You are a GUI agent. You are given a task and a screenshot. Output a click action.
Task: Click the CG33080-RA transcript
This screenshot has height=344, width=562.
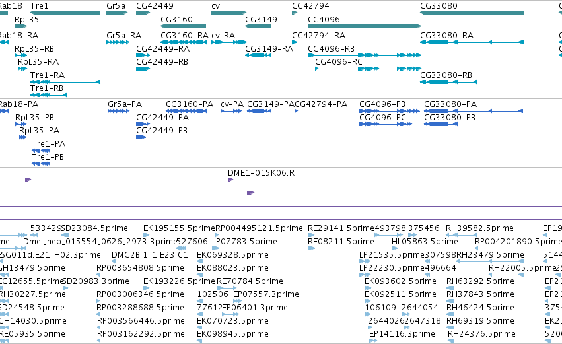pos(472,42)
